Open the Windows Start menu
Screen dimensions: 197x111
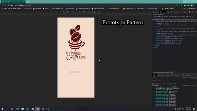coord(2,109)
